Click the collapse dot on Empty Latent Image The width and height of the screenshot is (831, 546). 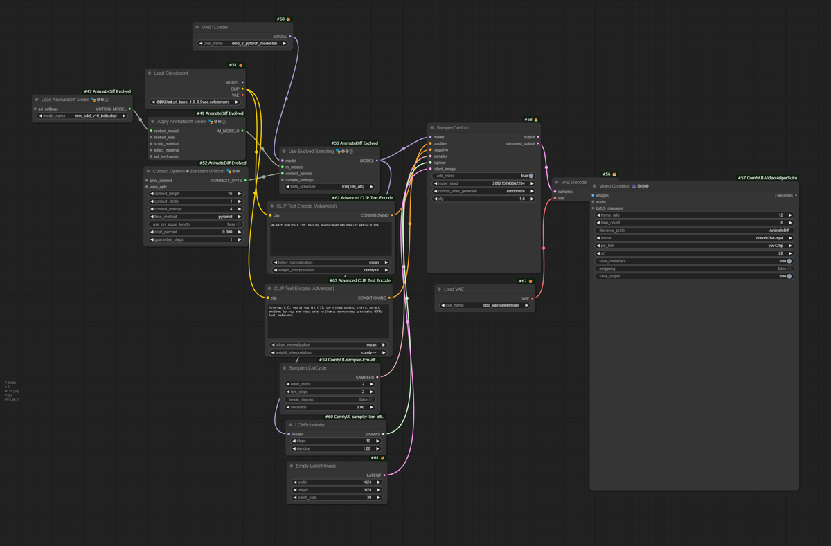click(x=292, y=466)
